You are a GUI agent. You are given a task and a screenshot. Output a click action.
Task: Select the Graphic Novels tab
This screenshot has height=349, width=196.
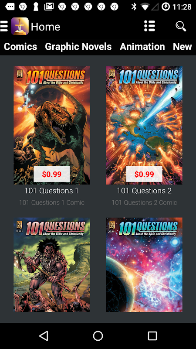click(x=78, y=47)
